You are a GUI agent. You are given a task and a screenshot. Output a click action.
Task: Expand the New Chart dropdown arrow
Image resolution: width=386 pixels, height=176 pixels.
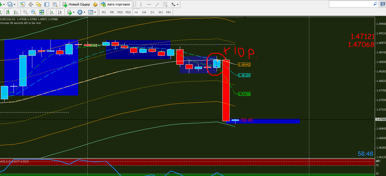3,4
